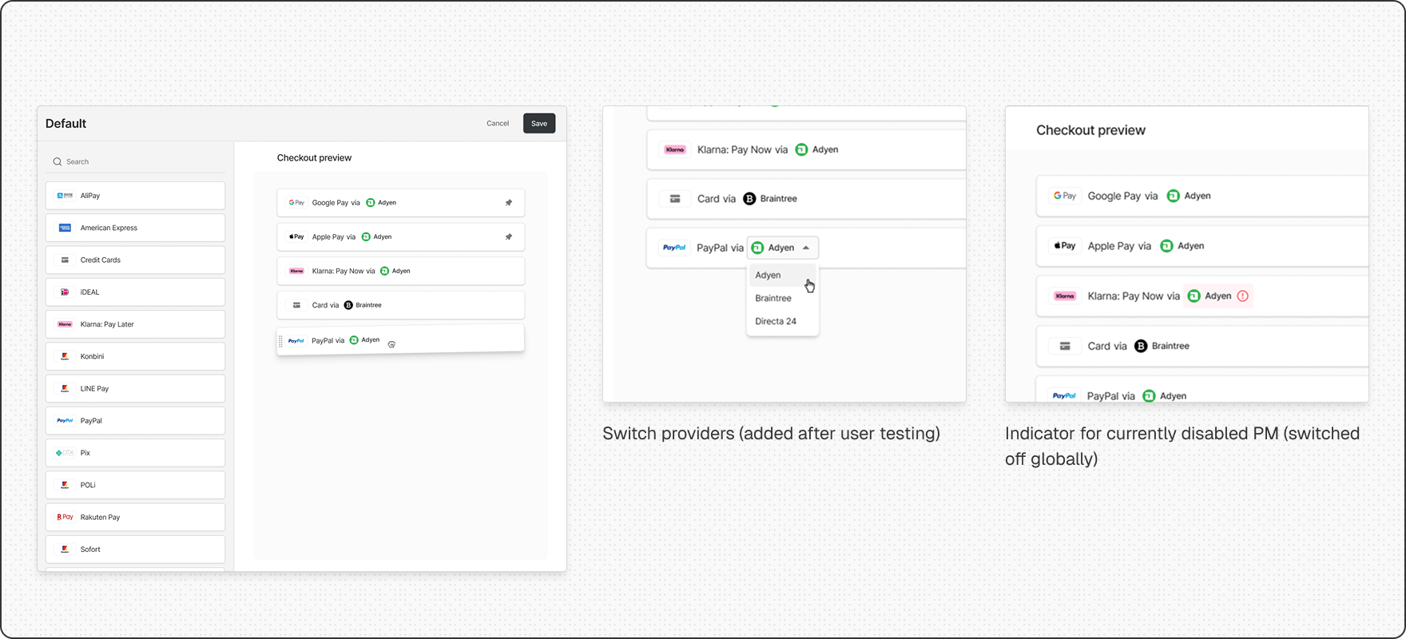Click the Konbini row icon
Screen dimensions: 1406x639
(x=65, y=356)
